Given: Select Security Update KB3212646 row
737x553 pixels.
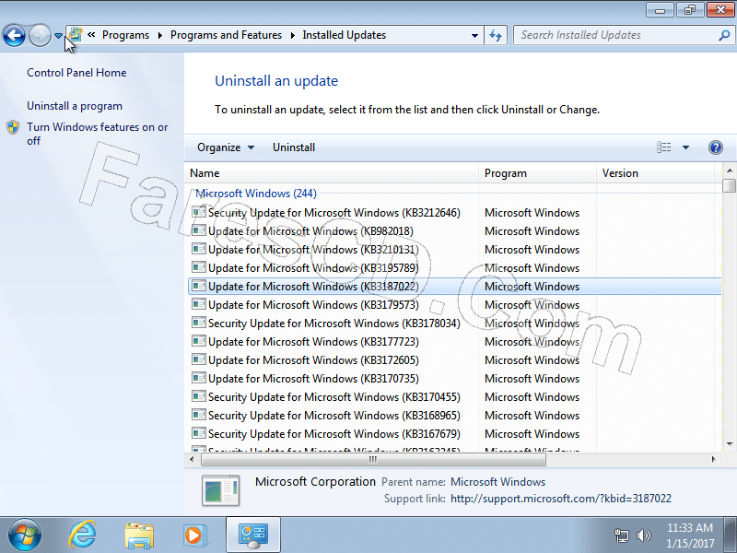Looking at the screenshot, I should tap(454, 213).
